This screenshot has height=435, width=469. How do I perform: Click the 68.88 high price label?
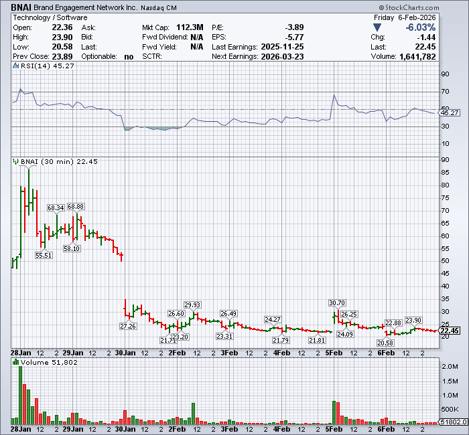tap(76, 206)
